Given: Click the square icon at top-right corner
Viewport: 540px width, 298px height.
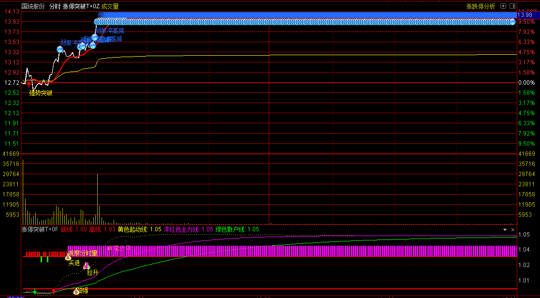Looking at the screenshot, I should (x=511, y=6).
